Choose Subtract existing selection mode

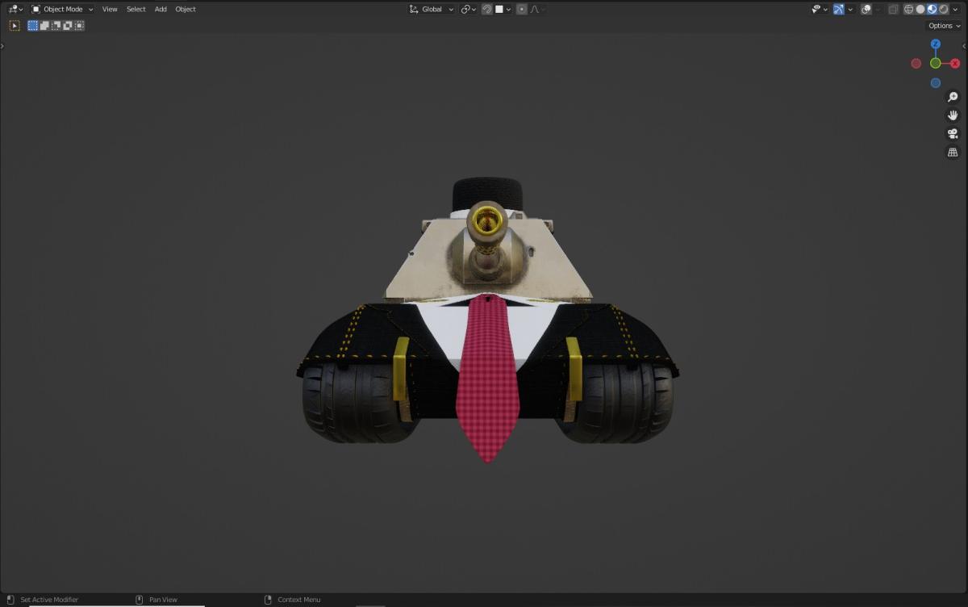pyautogui.click(x=56, y=25)
